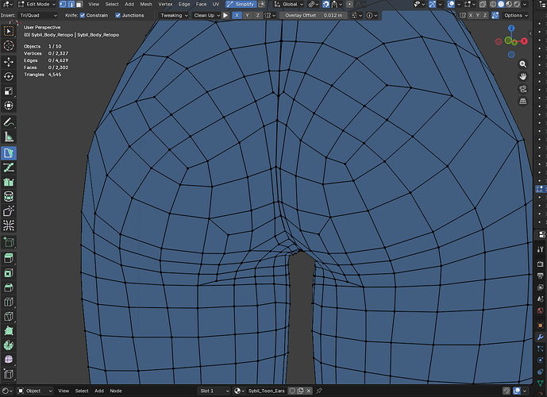The width and height of the screenshot is (547, 397).
Task: Pick the Inset Faces tool
Action: point(9,273)
